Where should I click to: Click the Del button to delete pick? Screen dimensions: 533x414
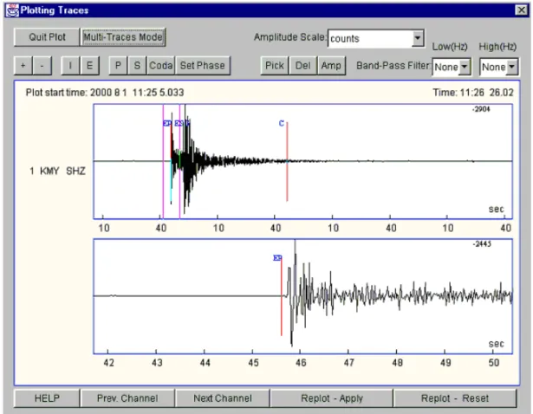pos(302,66)
